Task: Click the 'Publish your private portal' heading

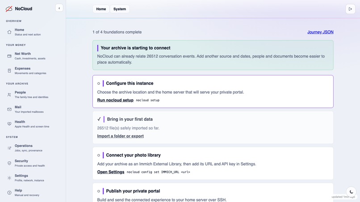Action: click(133, 191)
